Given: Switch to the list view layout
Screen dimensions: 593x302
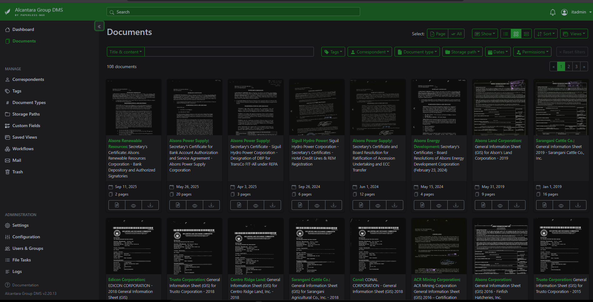Looking at the screenshot, I should (506, 34).
